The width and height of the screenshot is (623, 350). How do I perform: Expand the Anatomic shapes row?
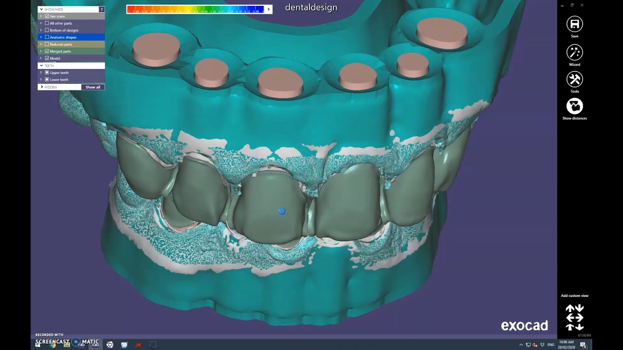coord(41,37)
